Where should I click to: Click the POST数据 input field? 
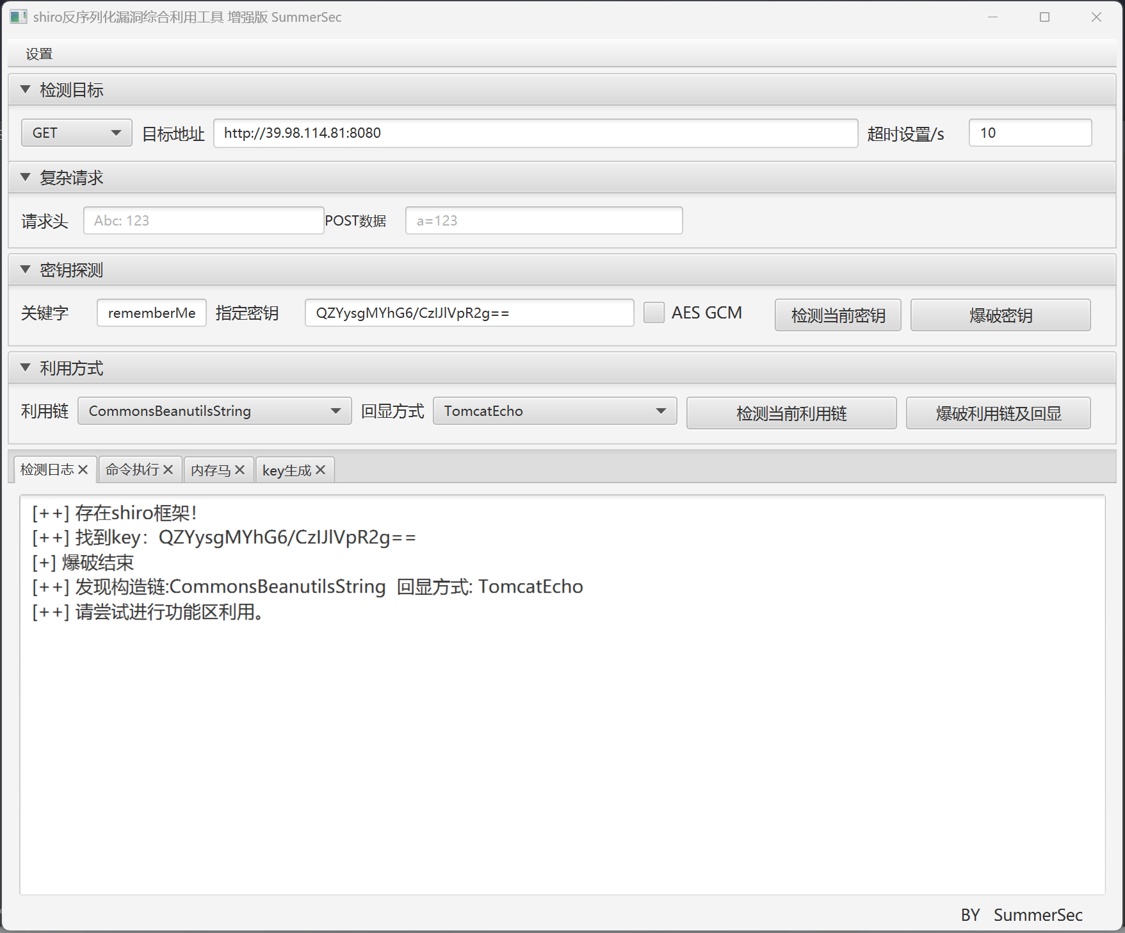click(x=544, y=220)
